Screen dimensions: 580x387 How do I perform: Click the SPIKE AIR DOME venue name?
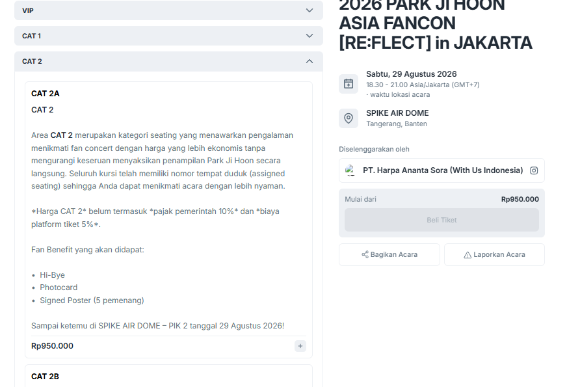point(397,113)
